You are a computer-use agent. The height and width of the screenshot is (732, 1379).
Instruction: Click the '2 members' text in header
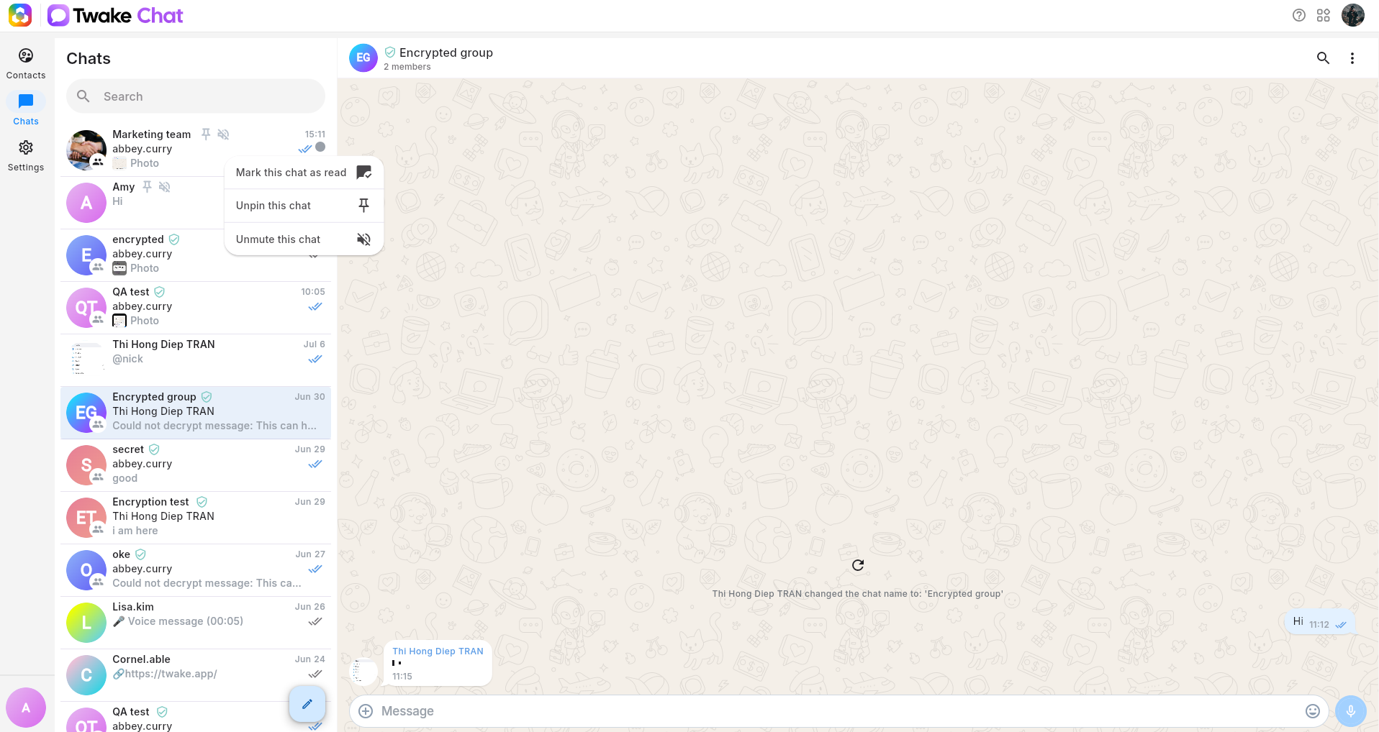(407, 67)
